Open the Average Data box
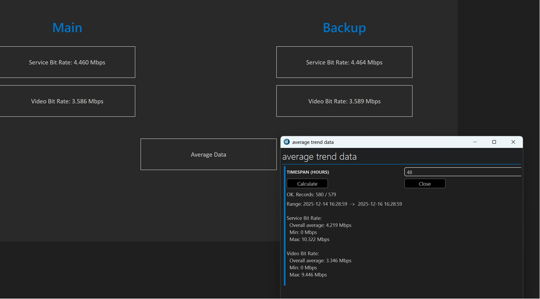This screenshot has width=540, height=299. click(208, 155)
